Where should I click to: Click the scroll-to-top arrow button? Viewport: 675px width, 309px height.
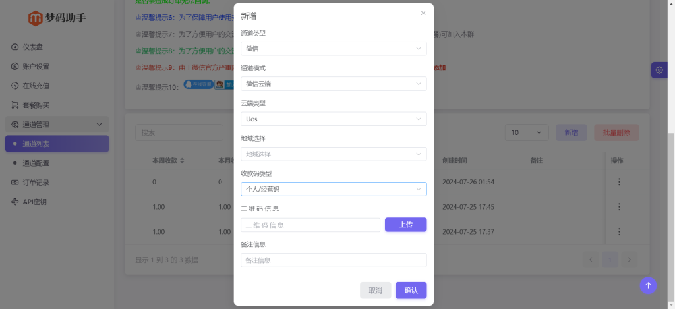[x=648, y=285]
